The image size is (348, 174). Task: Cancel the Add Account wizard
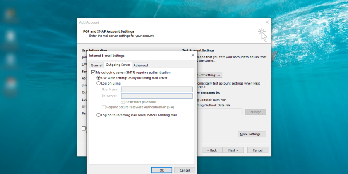tap(257, 150)
